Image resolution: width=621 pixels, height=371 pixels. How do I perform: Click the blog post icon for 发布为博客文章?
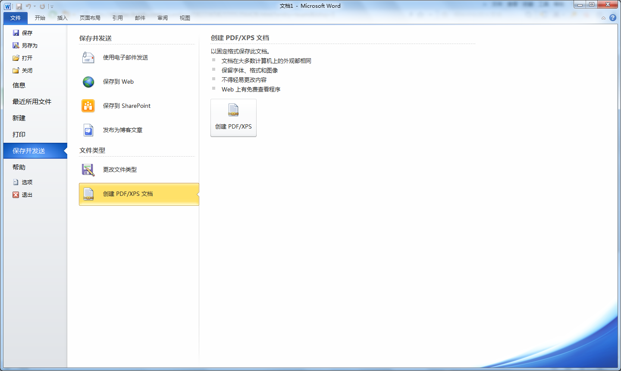88,130
